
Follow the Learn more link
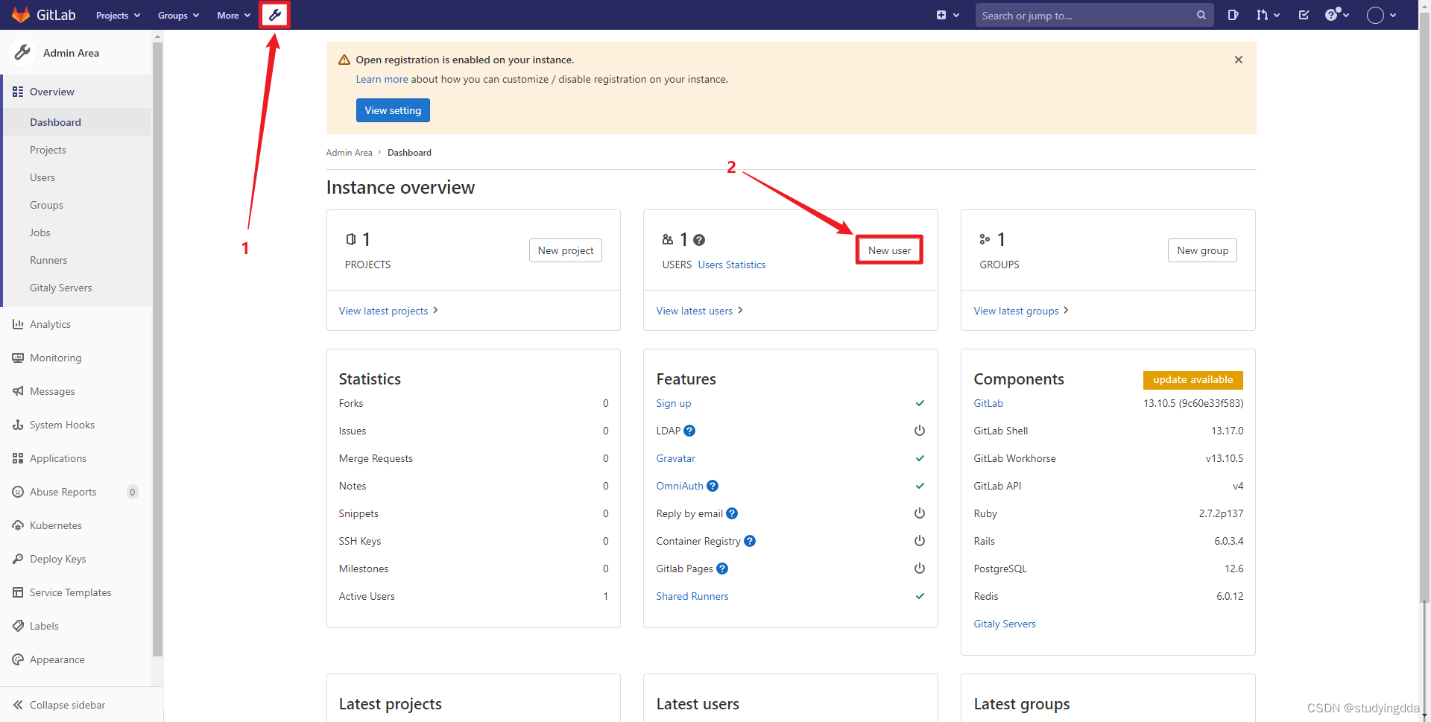click(382, 79)
